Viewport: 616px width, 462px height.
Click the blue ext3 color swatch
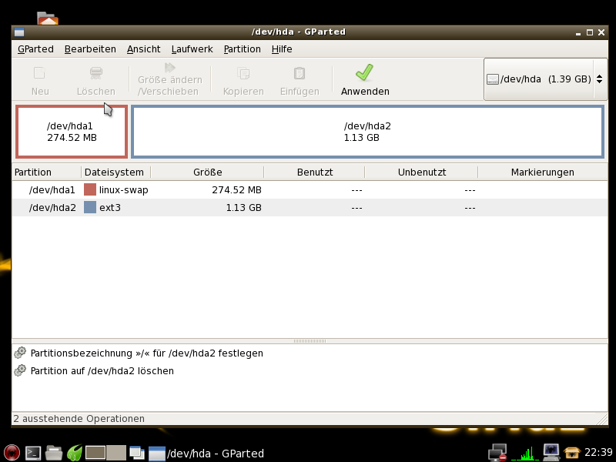click(x=90, y=207)
